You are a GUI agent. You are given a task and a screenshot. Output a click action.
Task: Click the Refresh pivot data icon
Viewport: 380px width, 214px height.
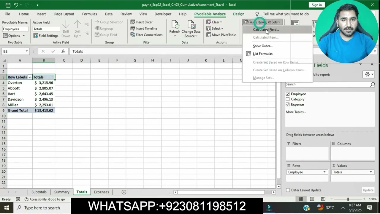point(175,25)
